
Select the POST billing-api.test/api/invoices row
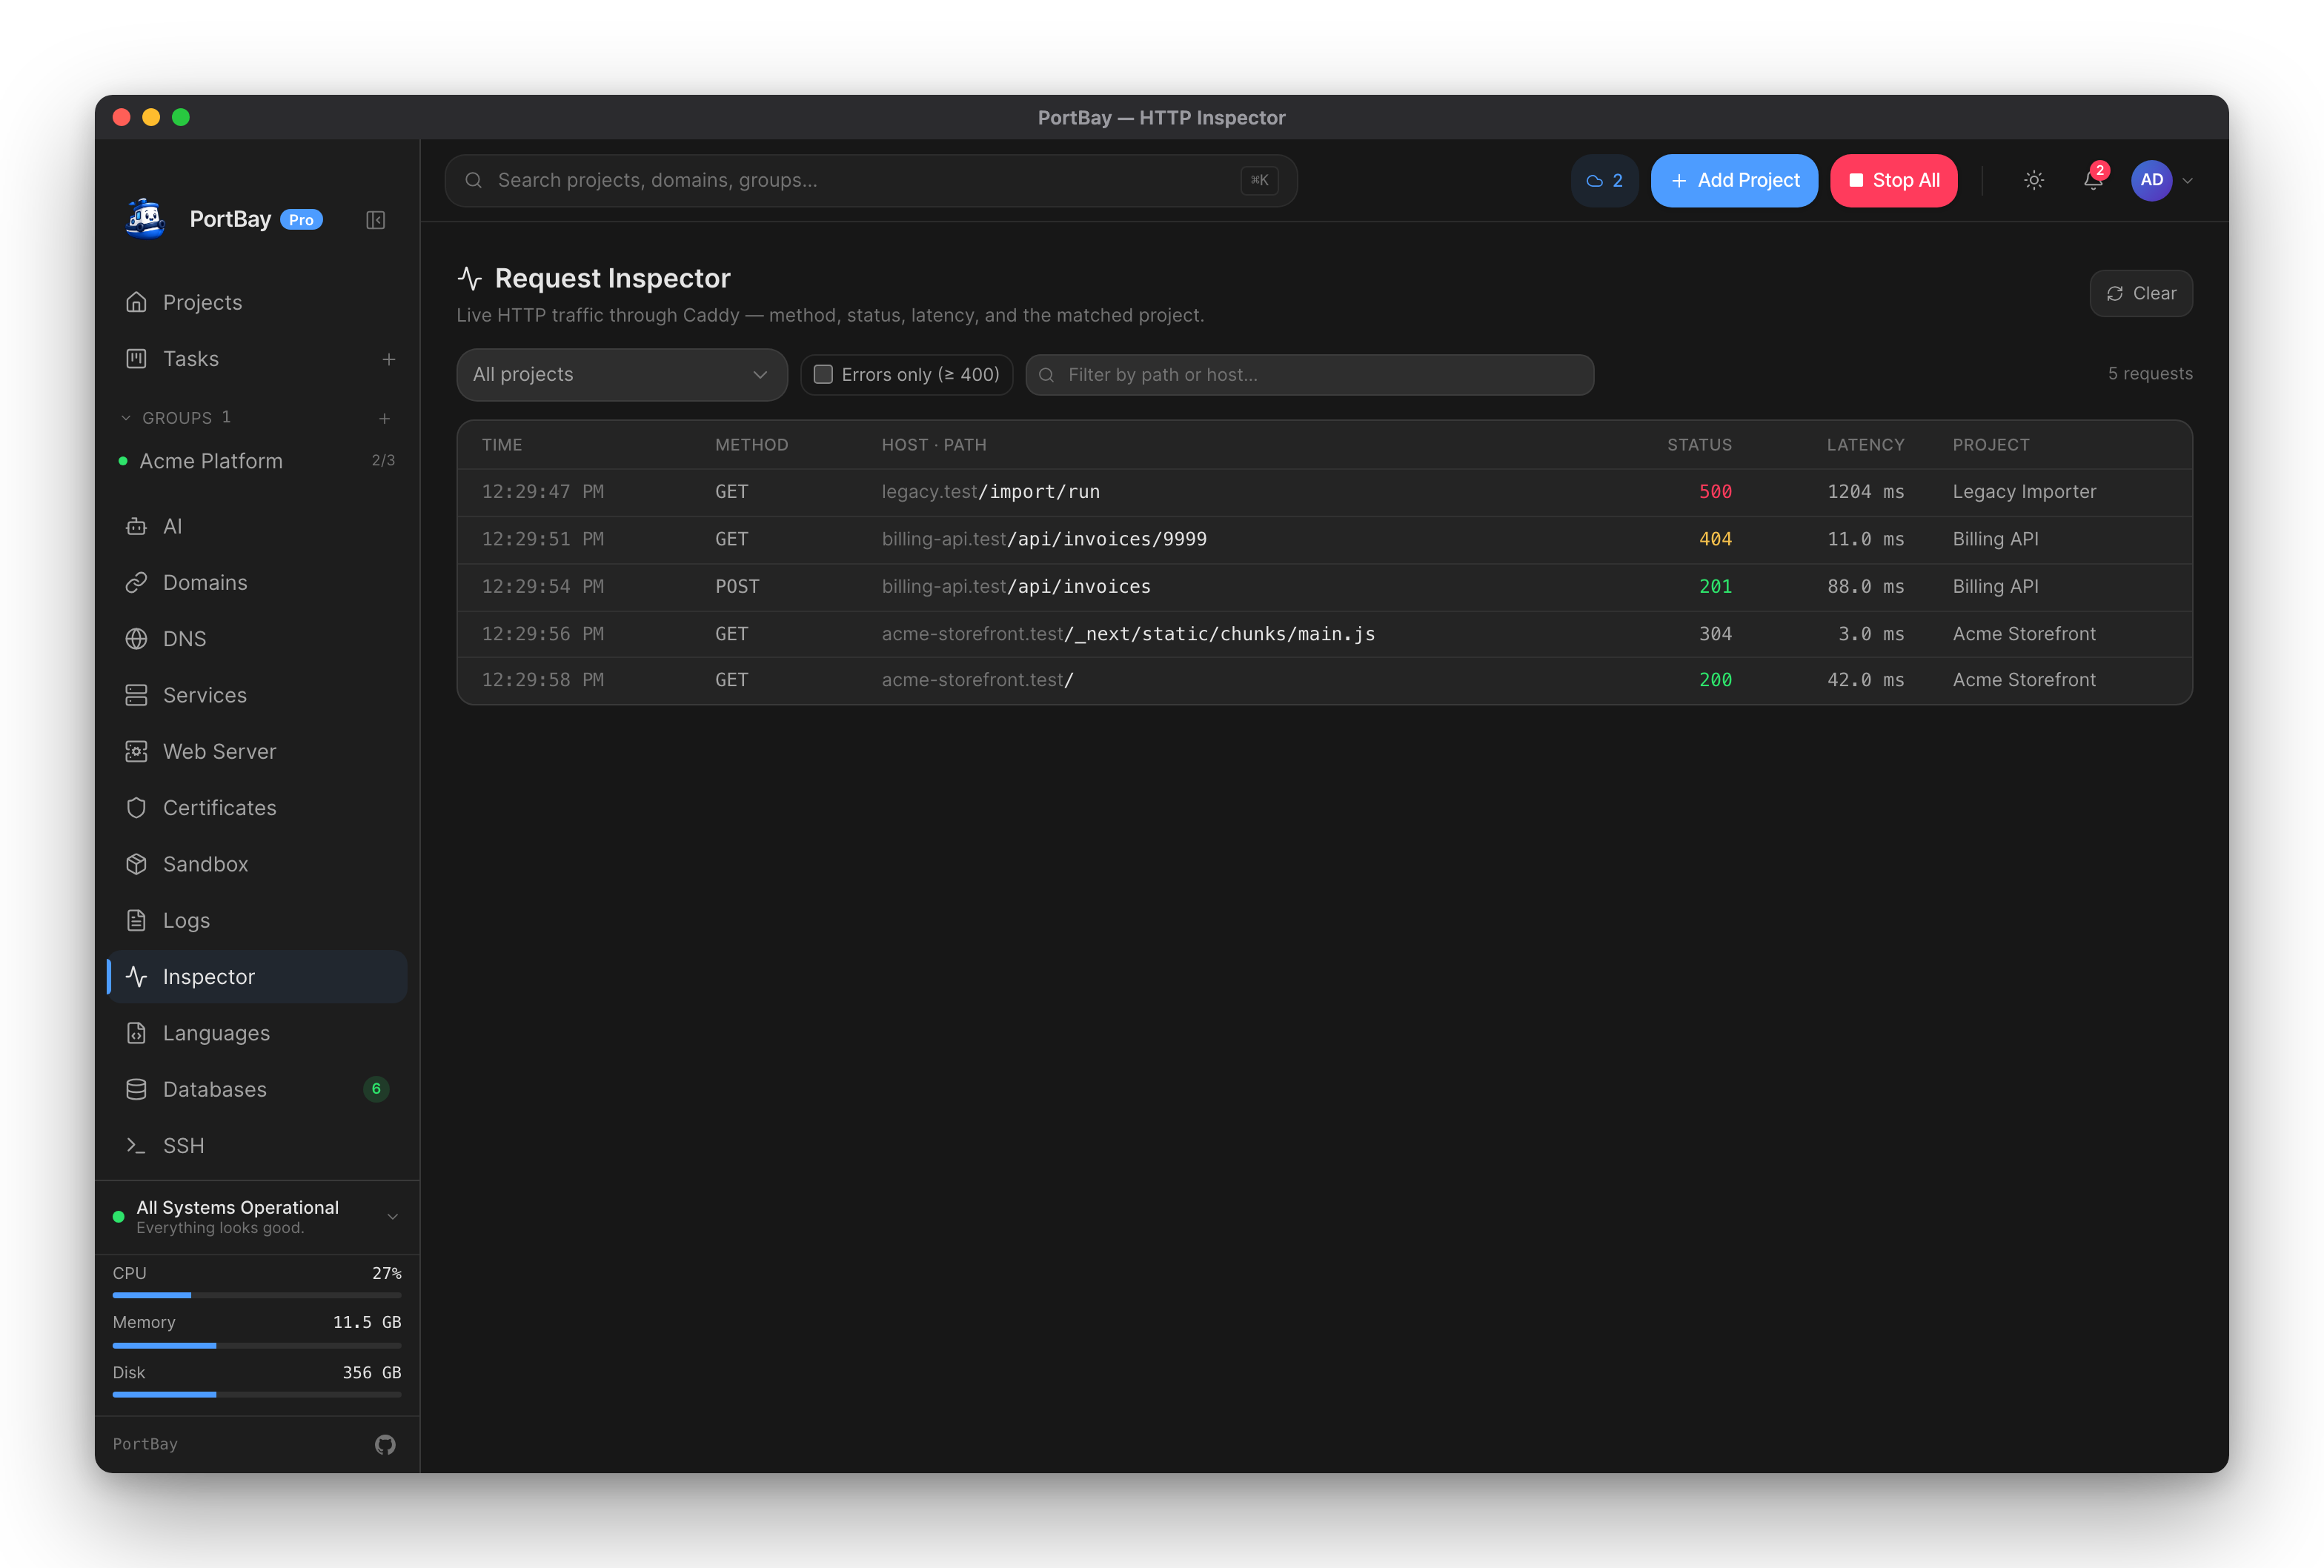click(1324, 587)
